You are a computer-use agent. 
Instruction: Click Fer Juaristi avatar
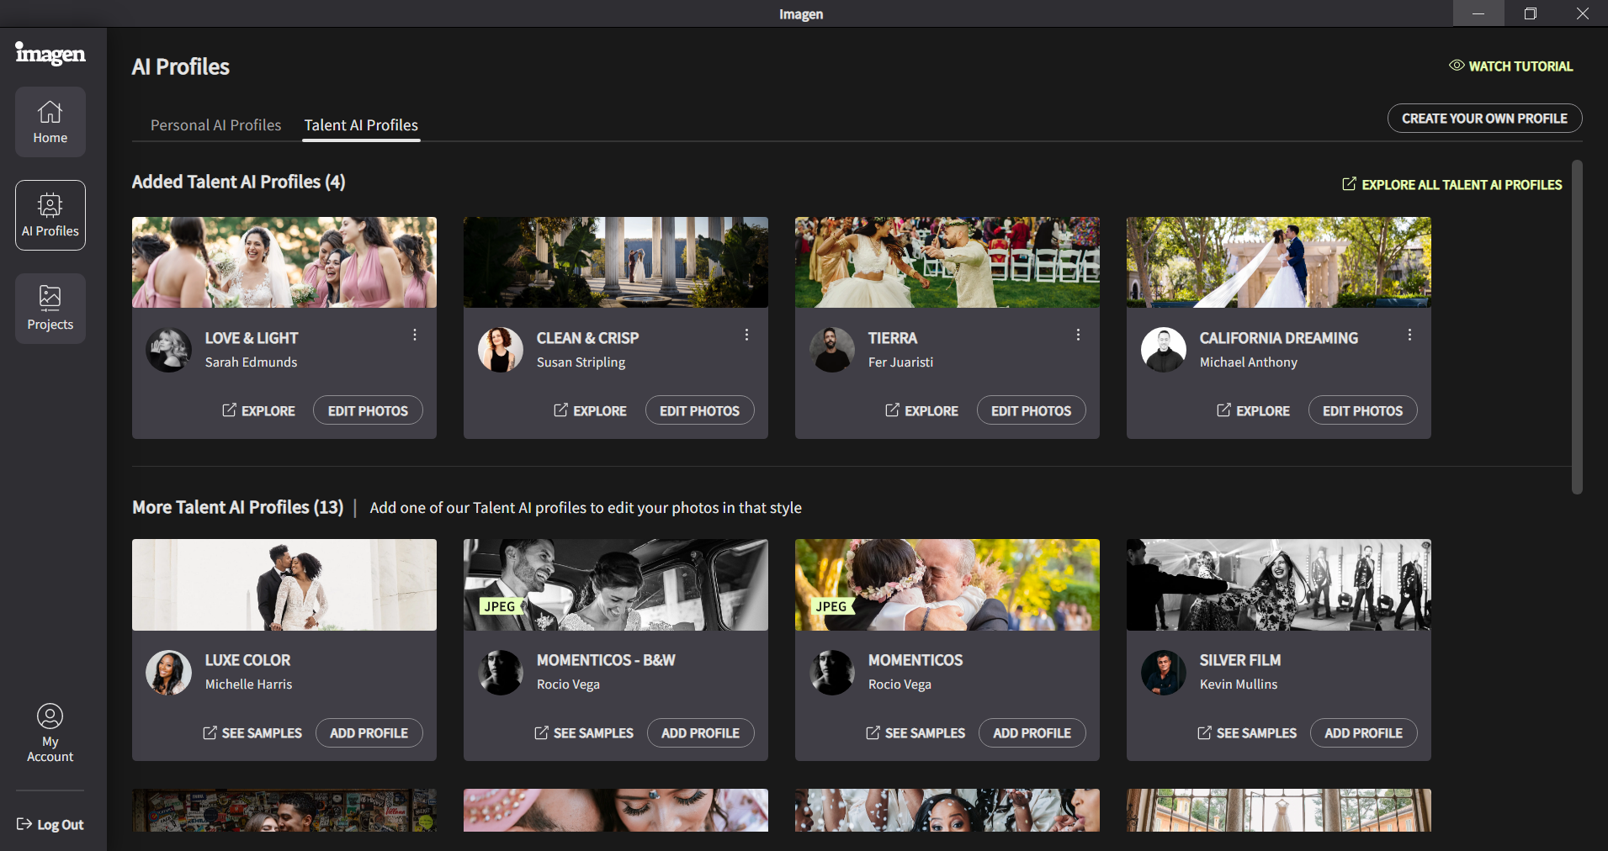point(832,350)
